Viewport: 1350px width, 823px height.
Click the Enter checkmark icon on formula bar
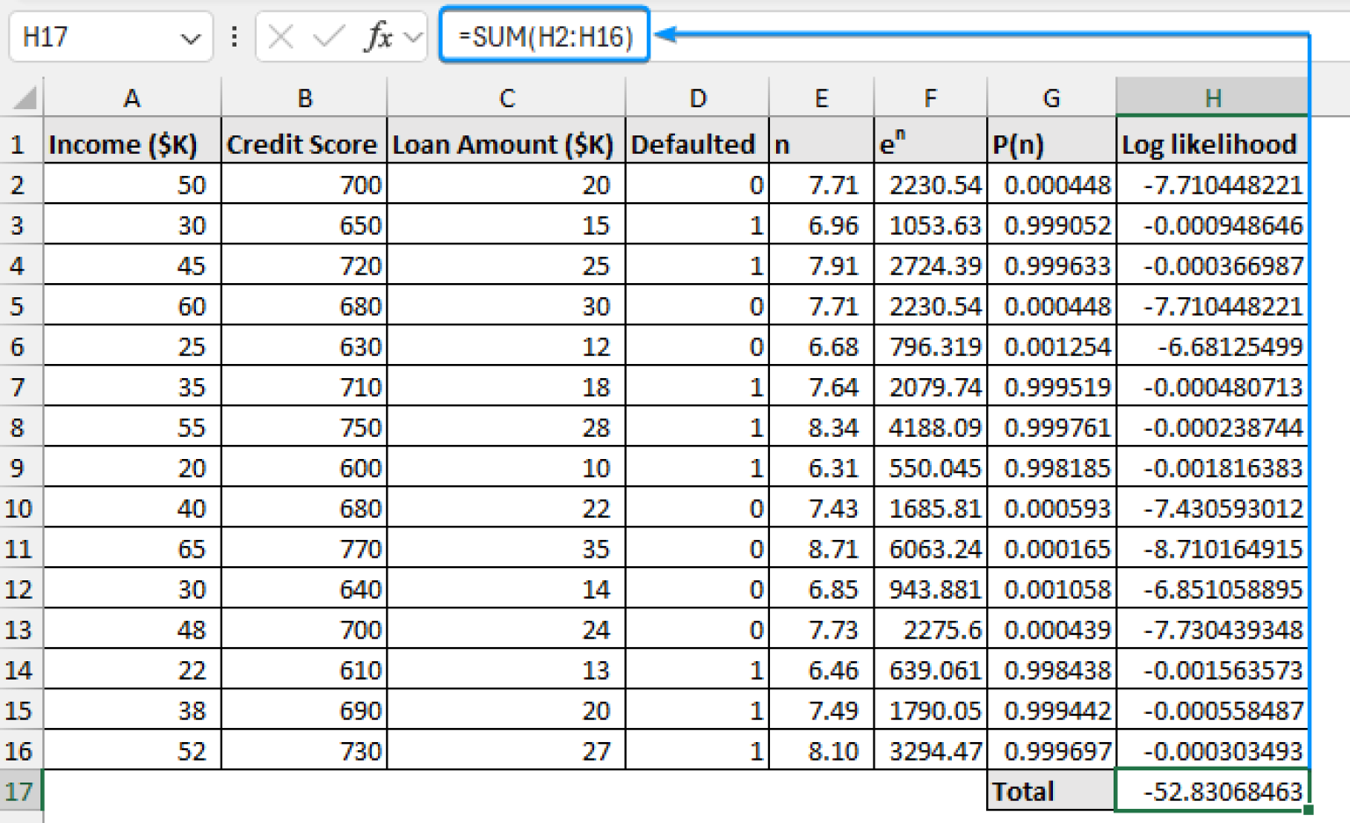point(326,36)
